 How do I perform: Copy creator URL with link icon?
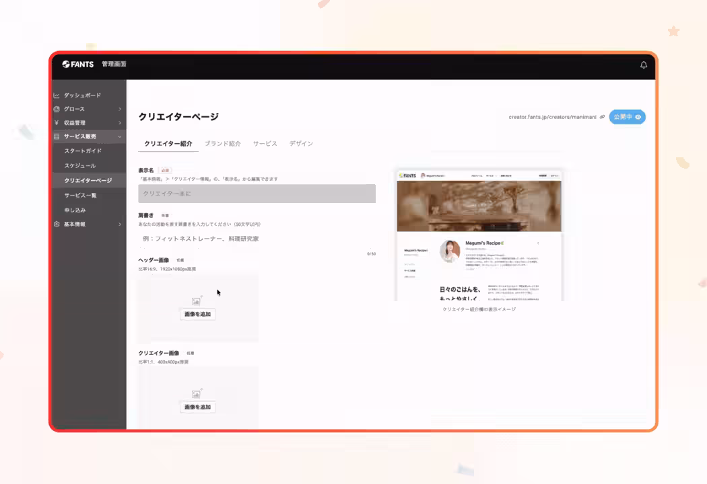coord(602,117)
